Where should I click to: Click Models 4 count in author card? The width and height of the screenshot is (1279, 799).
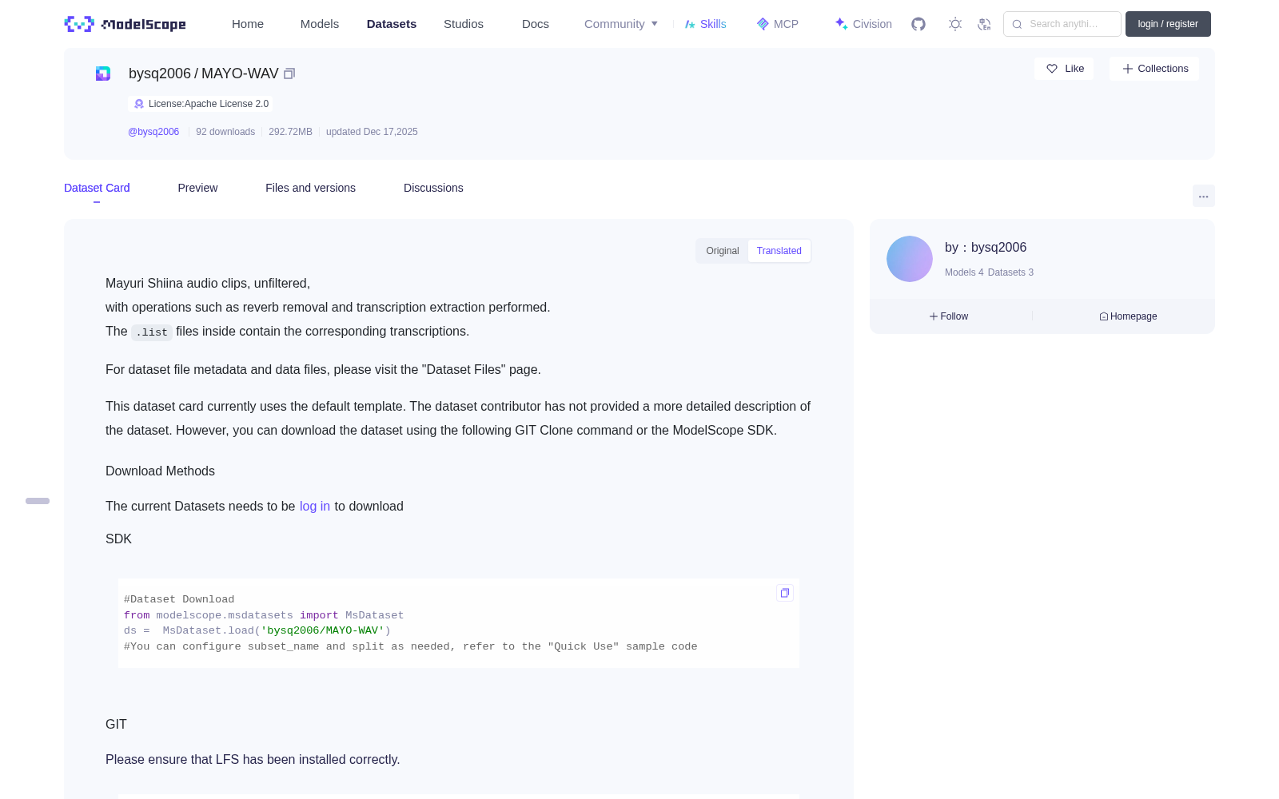[x=964, y=272]
